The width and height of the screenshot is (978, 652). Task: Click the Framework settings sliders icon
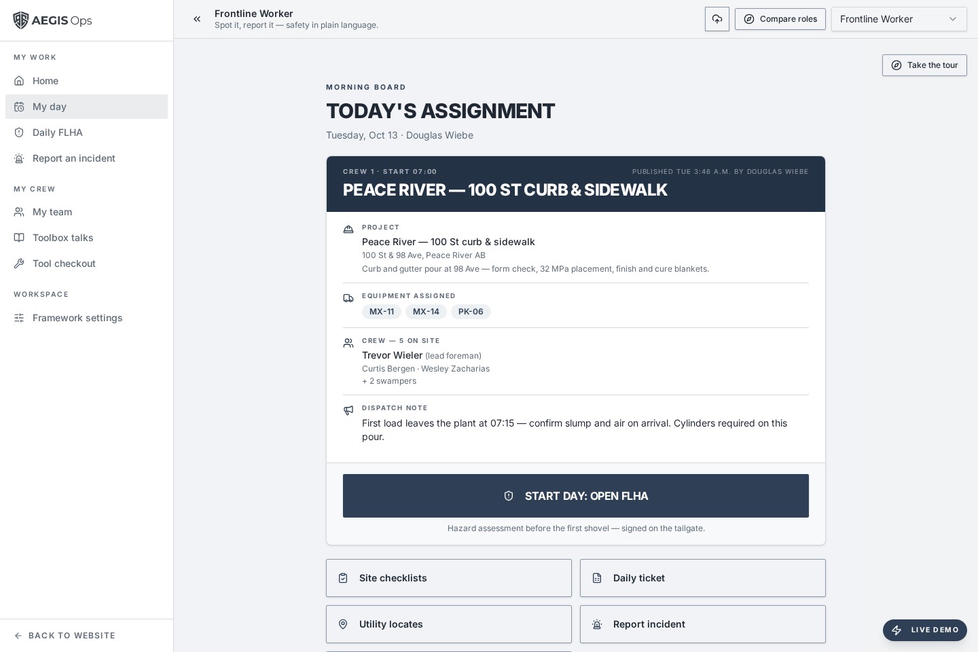click(x=19, y=318)
